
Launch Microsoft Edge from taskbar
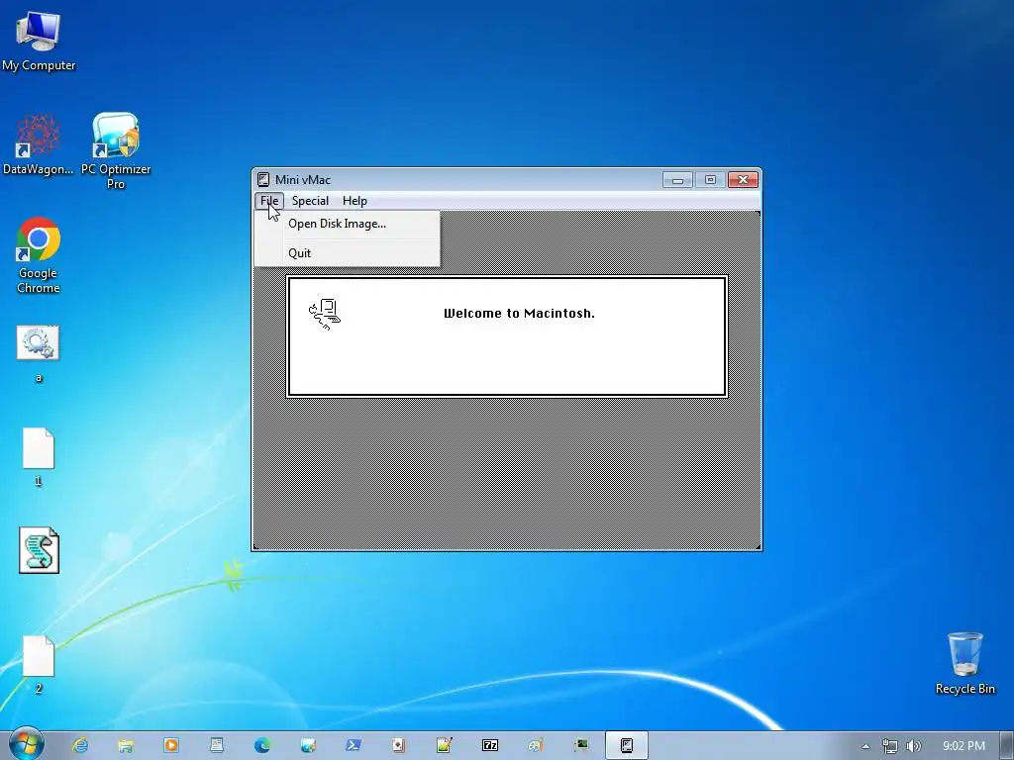pyautogui.click(x=261, y=745)
